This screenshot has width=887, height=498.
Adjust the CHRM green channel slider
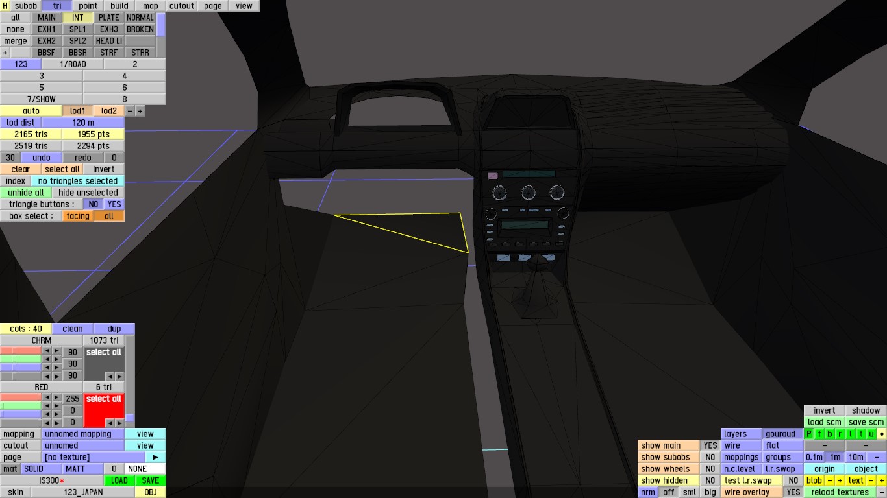pyautogui.click(x=21, y=359)
